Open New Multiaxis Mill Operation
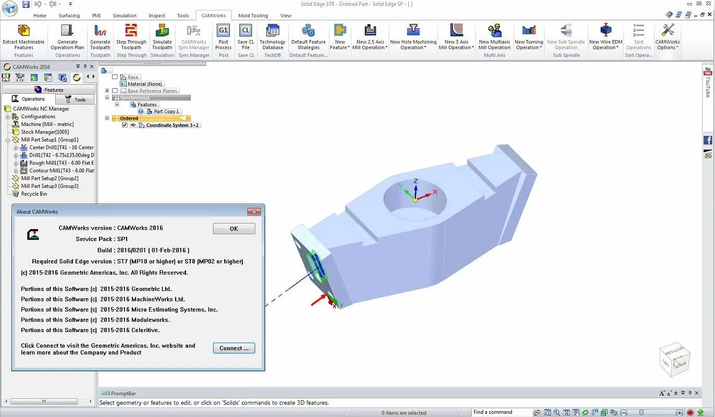 pyautogui.click(x=495, y=36)
